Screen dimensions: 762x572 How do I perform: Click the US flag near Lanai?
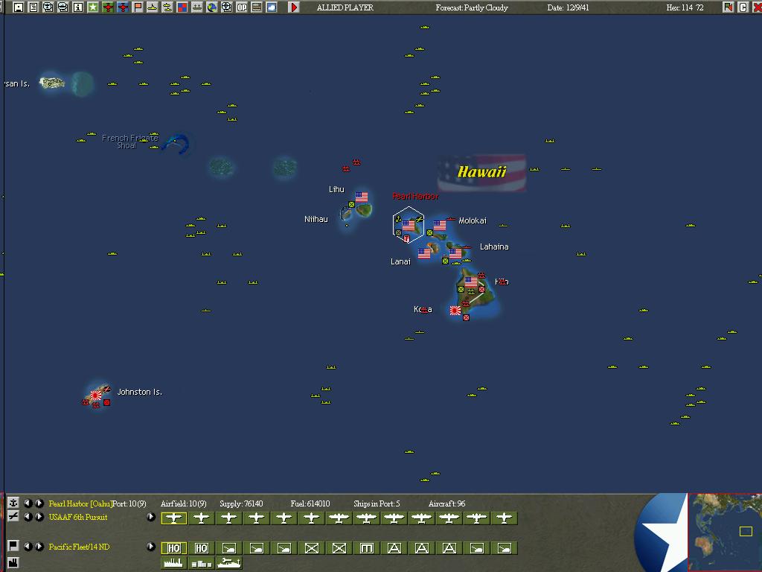click(x=424, y=253)
